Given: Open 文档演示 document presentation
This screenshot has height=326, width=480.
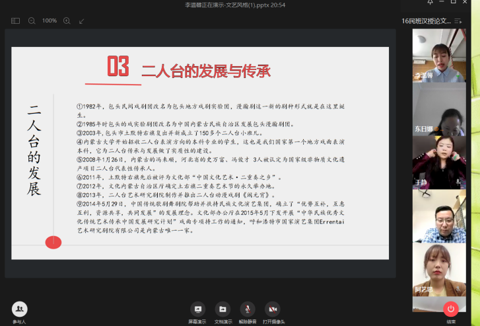Looking at the screenshot, I should (223, 309).
